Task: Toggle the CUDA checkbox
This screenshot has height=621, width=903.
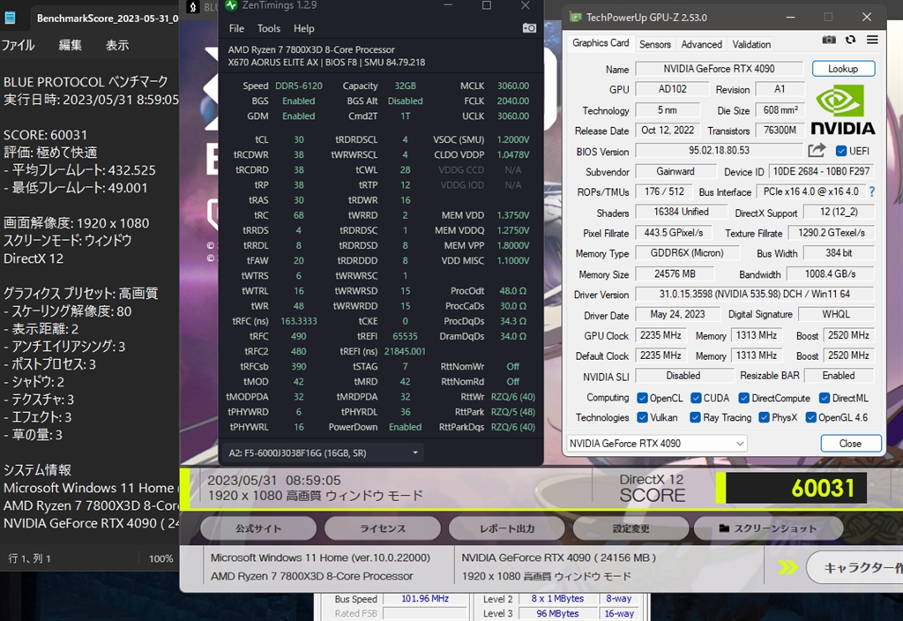Action: (x=696, y=398)
